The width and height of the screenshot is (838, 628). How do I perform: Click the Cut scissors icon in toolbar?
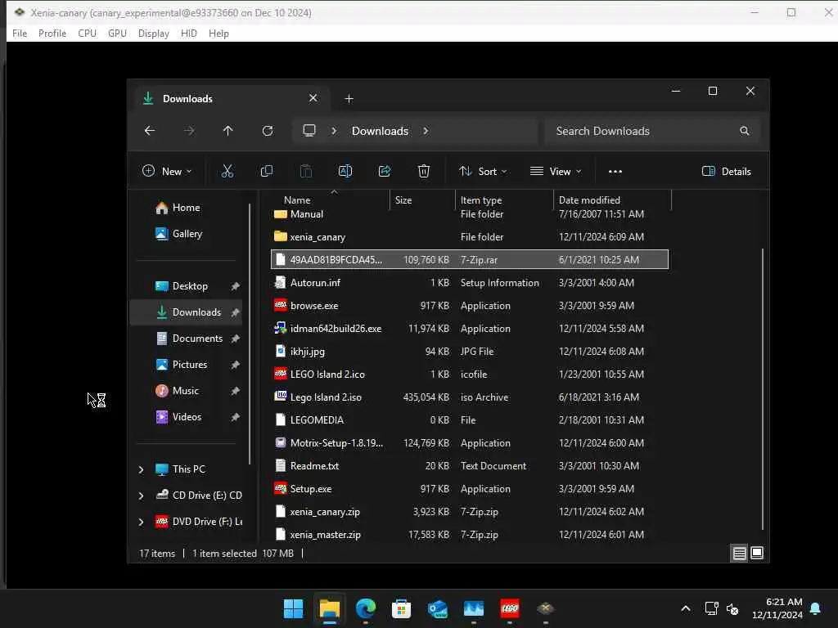tap(228, 172)
